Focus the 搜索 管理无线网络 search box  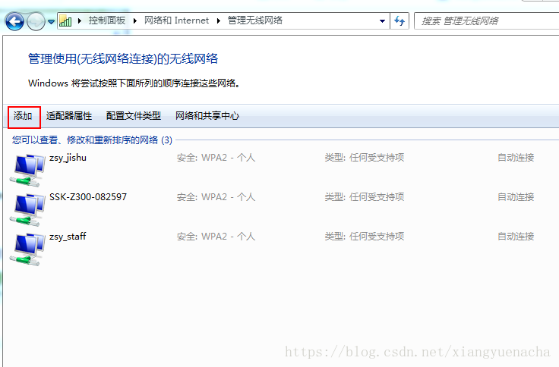[487, 21]
